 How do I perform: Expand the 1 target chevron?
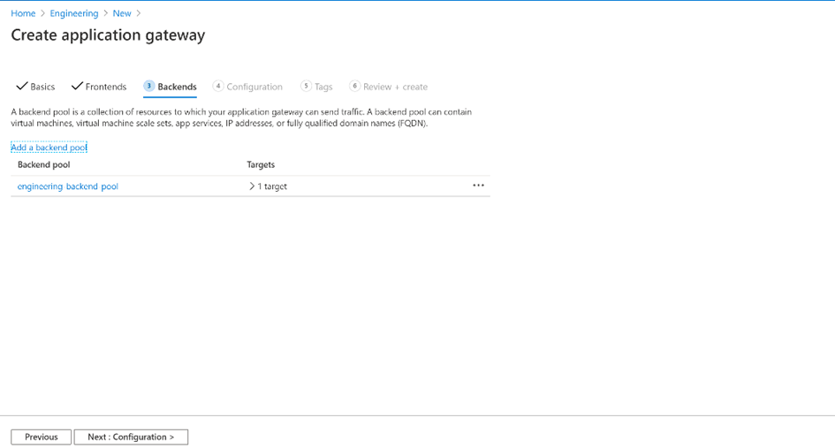pos(252,186)
